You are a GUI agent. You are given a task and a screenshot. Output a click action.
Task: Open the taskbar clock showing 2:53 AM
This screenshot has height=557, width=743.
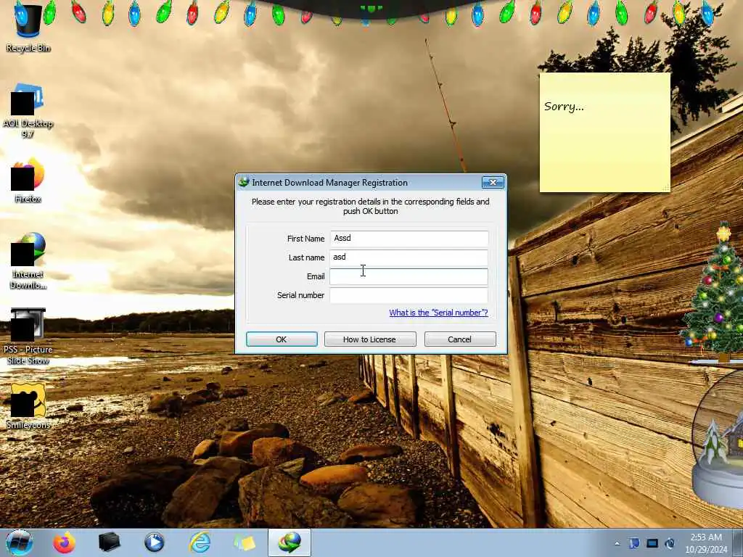click(706, 543)
